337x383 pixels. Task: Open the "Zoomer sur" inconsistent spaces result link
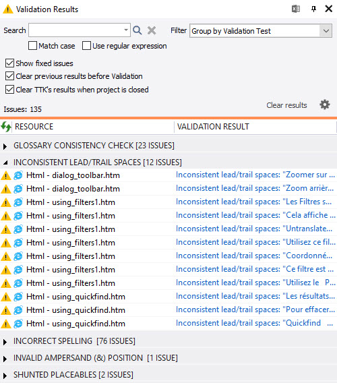[x=255, y=175]
